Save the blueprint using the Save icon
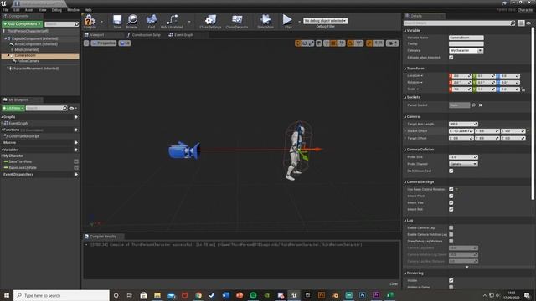536x301 pixels. pos(117,22)
